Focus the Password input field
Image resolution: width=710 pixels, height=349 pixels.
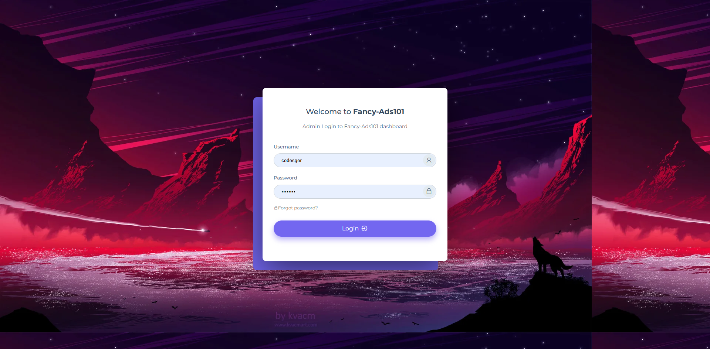tap(355, 192)
